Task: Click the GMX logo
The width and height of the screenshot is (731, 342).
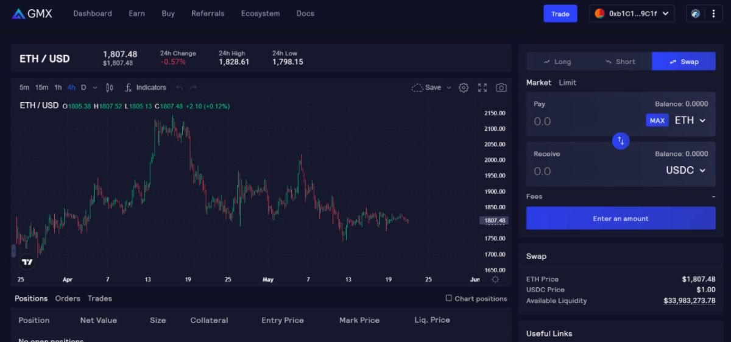Action: (x=32, y=13)
